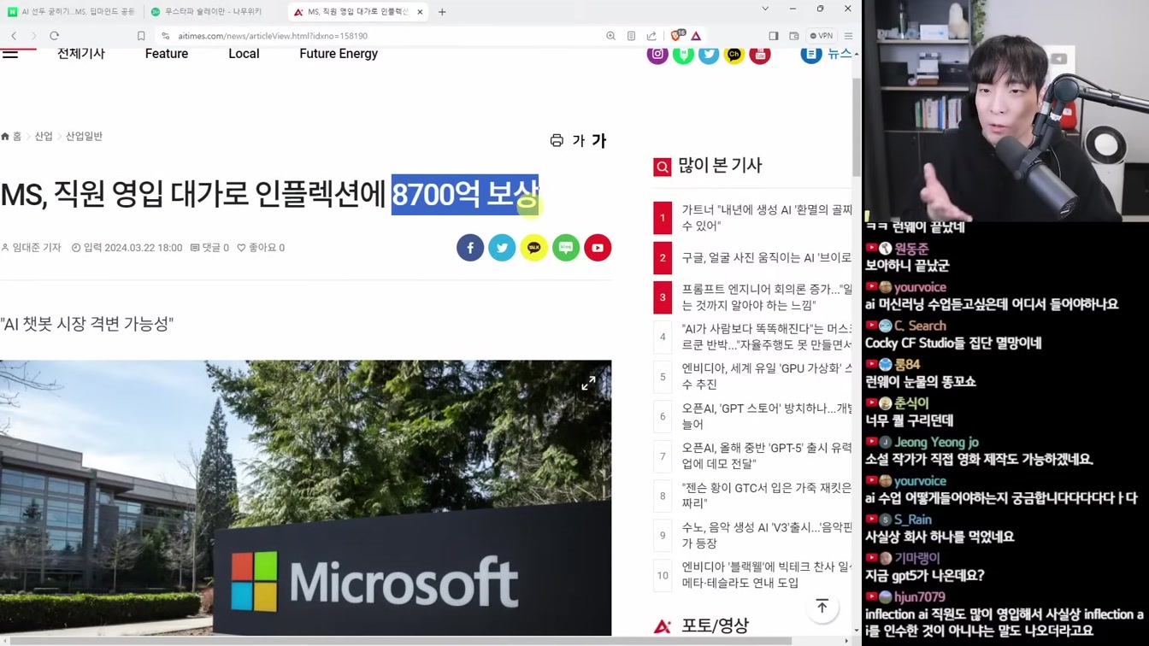Share article on Facebook

[470, 248]
